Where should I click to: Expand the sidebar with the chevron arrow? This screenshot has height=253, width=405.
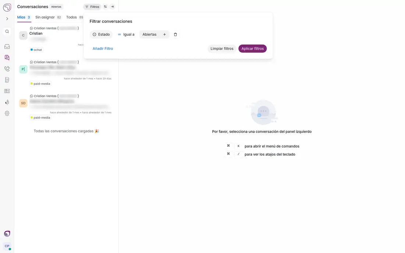(x=7, y=19)
